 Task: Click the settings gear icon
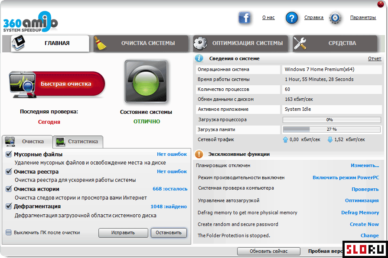335,18
